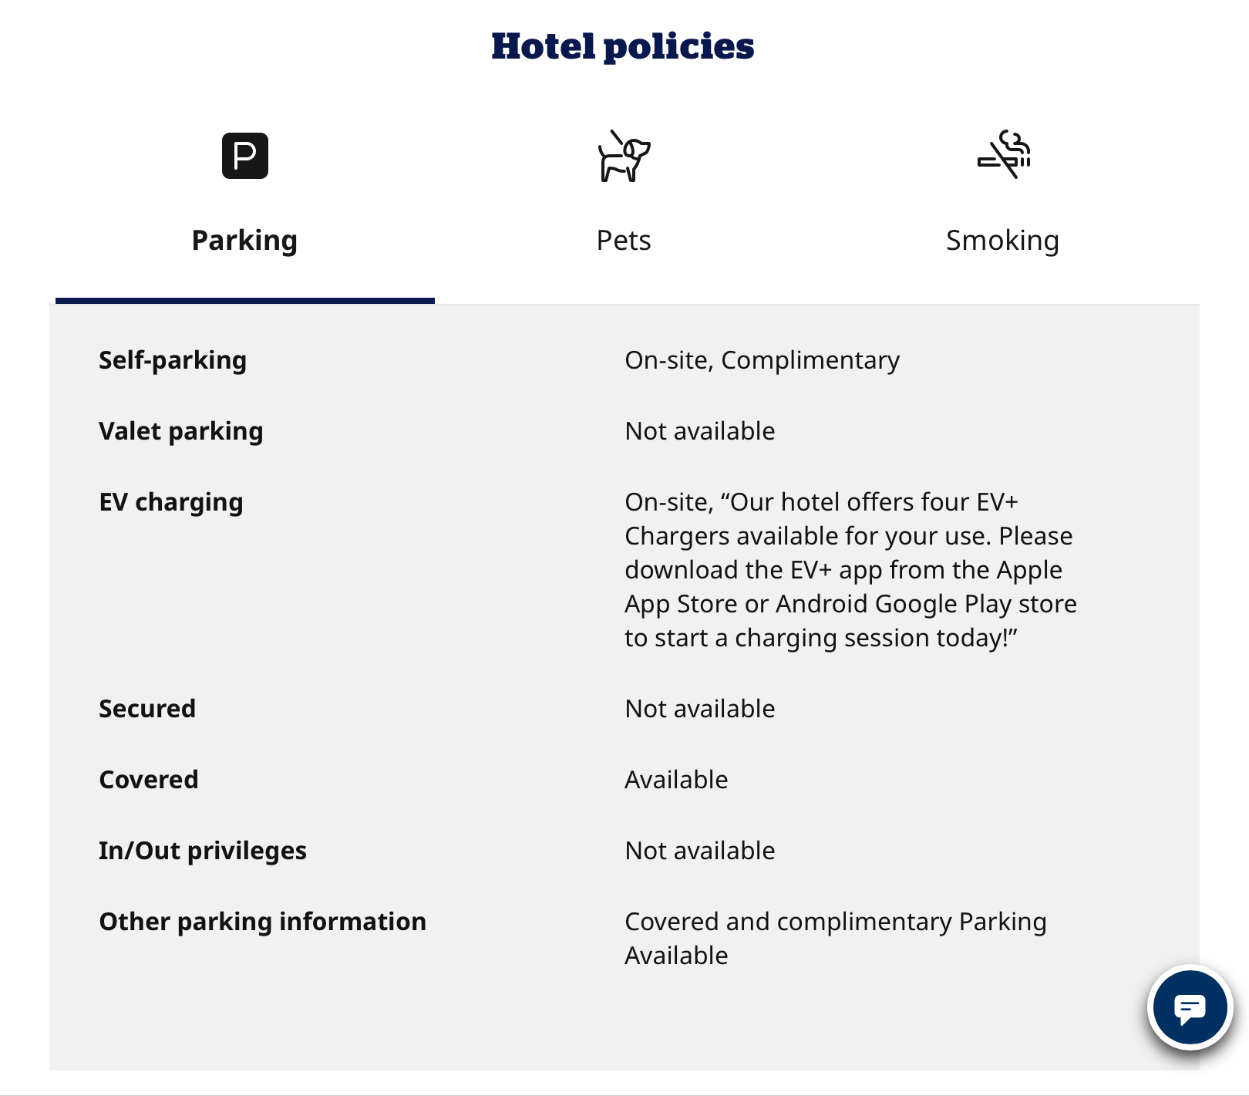1249x1096 pixels.
Task: Click Not available beside Valet parking
Action: [700, 431]
